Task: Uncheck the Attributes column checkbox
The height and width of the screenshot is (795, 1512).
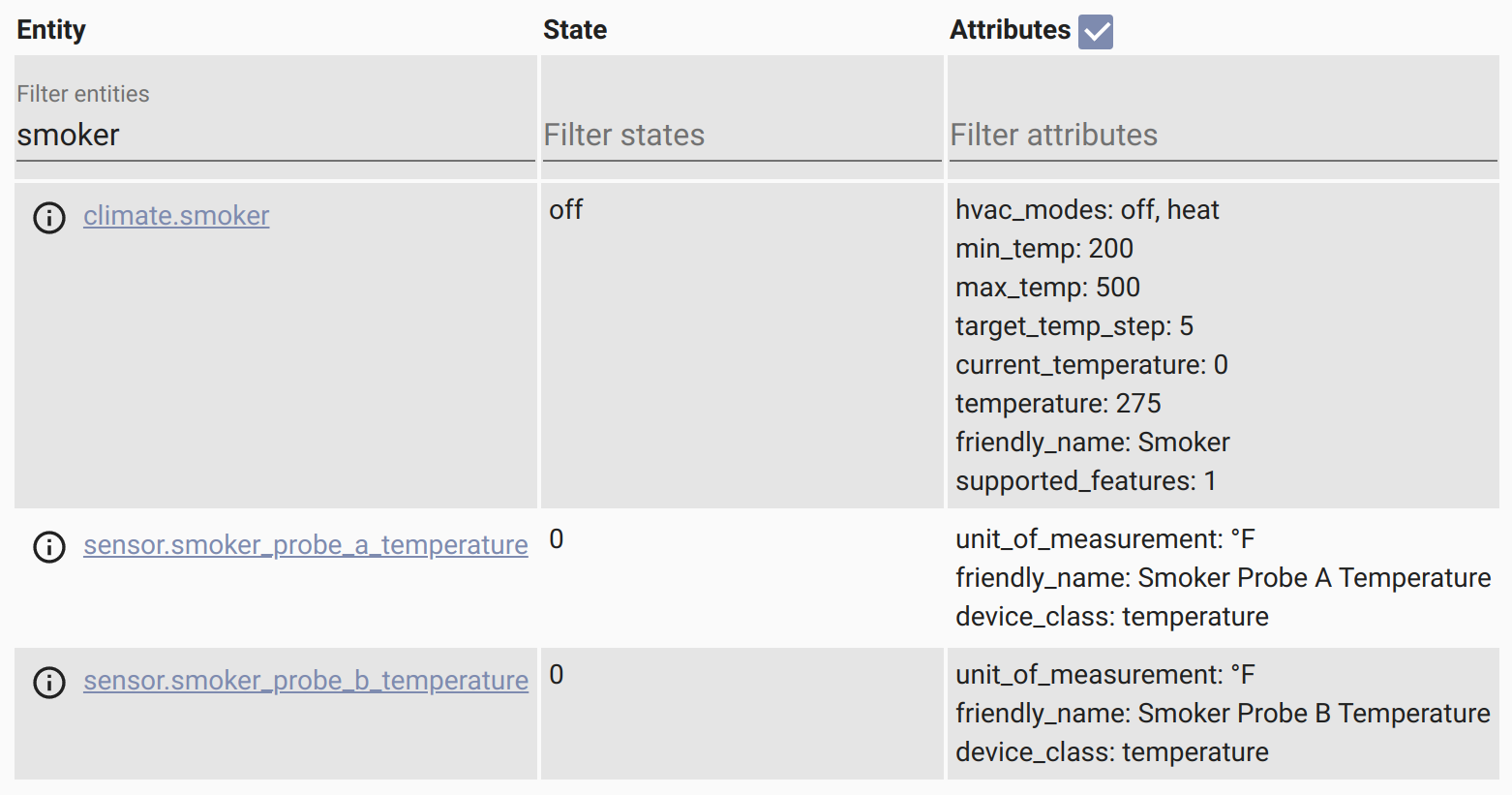Action: (1096, 31)
